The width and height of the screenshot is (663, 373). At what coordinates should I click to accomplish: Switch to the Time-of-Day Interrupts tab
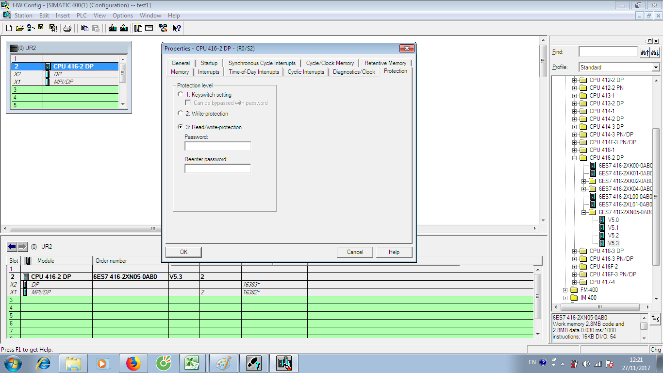coord(254,72)
